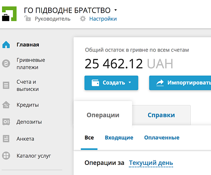Click the percent house icon for Кредиты

[x=6, y=105]
